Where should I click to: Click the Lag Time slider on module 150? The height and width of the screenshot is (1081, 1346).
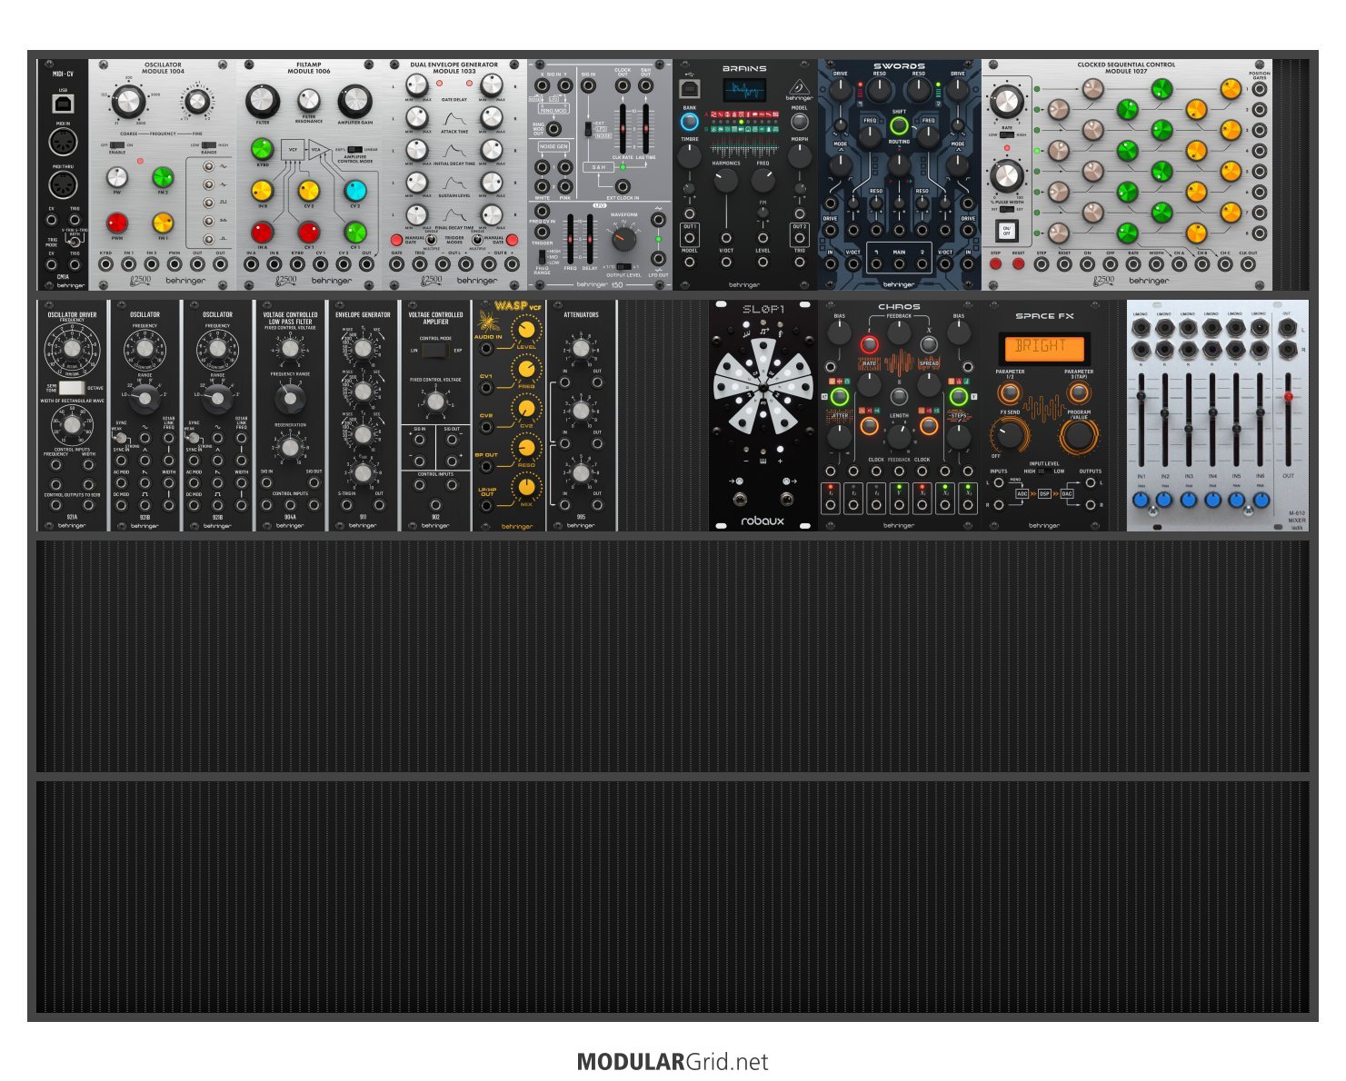coord(645,128)
